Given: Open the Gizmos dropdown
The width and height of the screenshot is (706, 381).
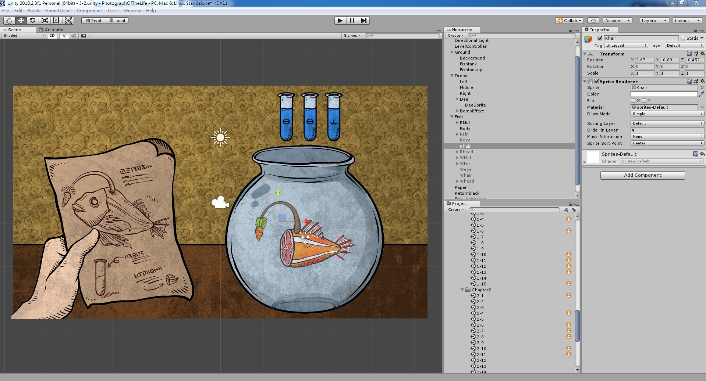Looking at the screenshot, I should pos(352,36).
